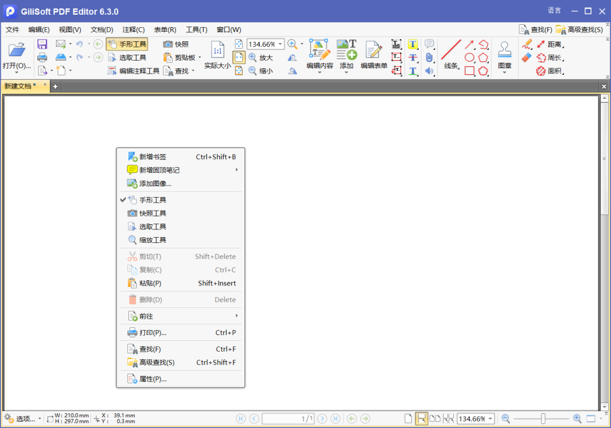The image size is (611, 428).
Task: Activate the 快照 (Snapshot) tool
Action: coord(178,44)
